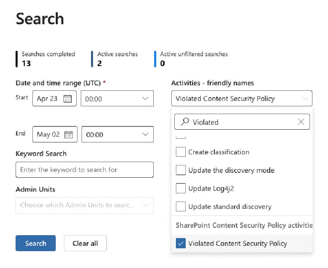Click the Keyword Search input field
This screenshot has height=268, width=328.
[84, 170]
